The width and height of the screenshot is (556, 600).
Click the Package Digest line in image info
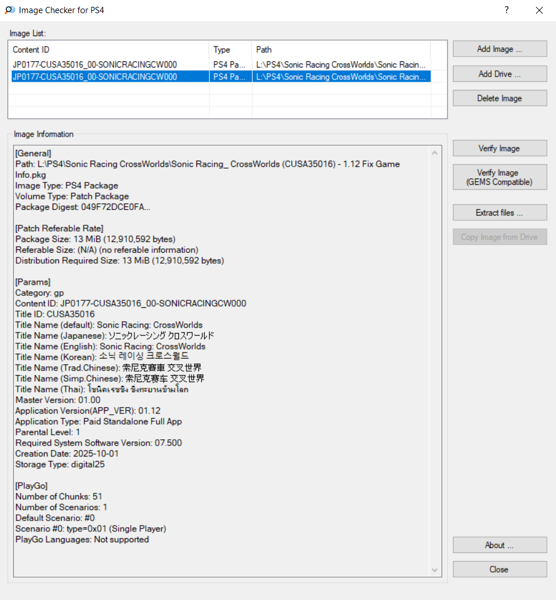[x=83, y=207]
